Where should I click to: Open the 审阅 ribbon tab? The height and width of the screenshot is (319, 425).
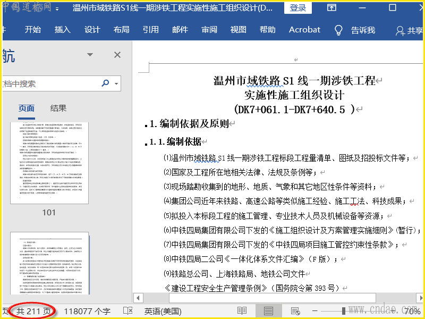209,30
